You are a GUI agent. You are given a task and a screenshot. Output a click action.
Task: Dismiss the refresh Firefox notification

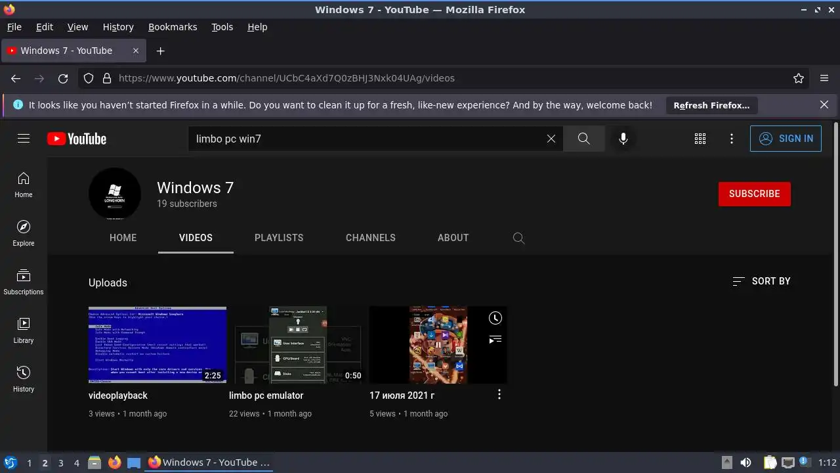(x=824, y=104)
